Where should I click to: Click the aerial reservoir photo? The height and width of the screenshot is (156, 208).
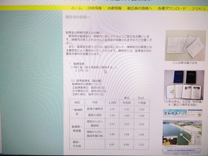[182, 133]
